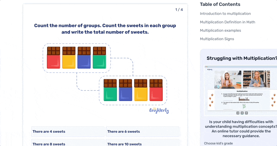Viewport: 277px width, 146px height.
Task: Click the yellow chocolate bar in bottom group
Action: [141, 90]
